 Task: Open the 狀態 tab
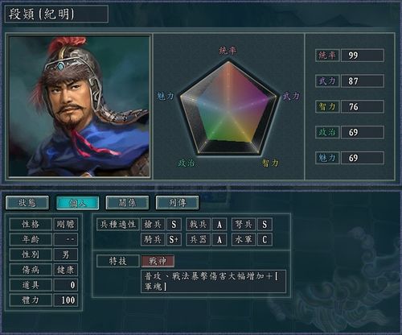tap(27, 203)
